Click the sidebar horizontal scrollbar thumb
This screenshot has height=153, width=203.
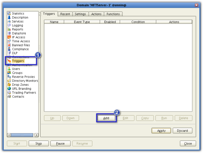point(22,135)
